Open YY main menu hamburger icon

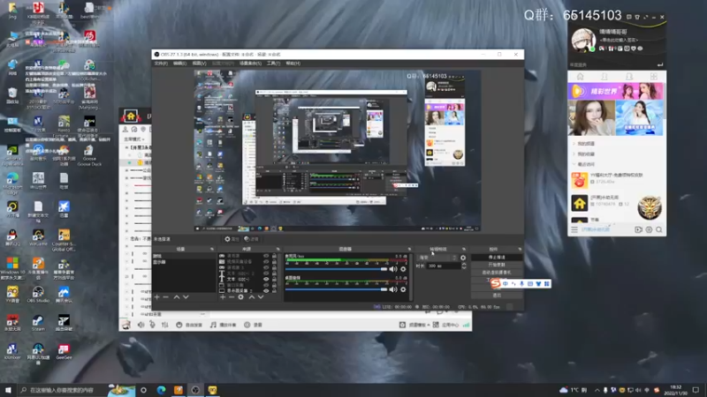tap(574, 229)
